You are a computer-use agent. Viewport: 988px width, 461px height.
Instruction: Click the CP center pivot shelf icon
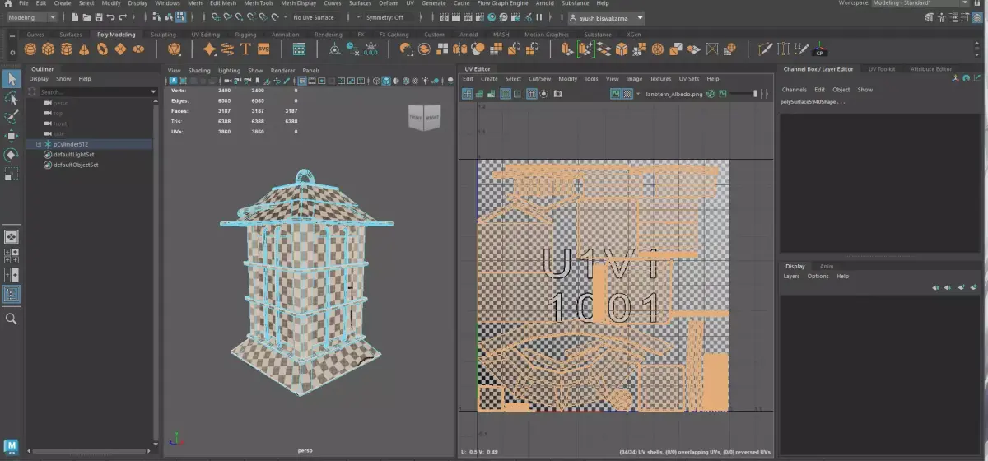click(x=819, y=49)
